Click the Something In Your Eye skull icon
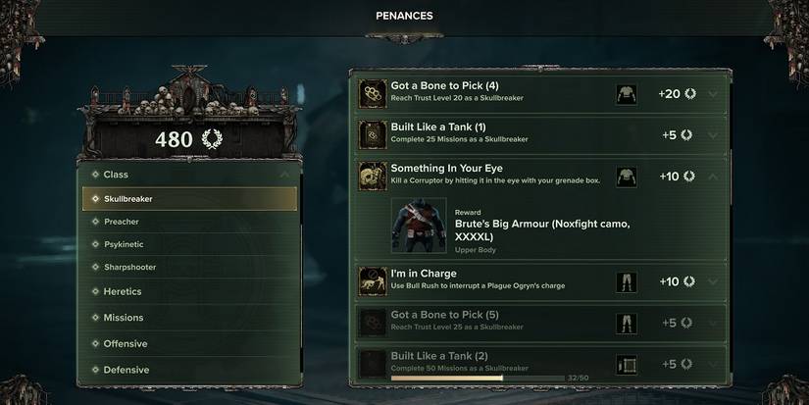 [x=372, y=176]
